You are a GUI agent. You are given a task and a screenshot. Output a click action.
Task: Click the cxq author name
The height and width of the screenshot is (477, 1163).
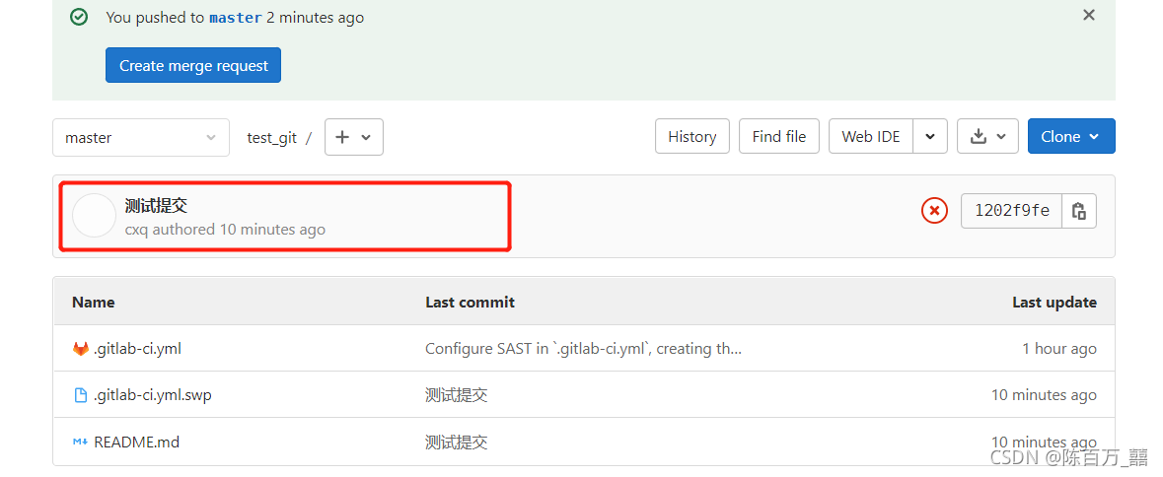coord(136,230)
